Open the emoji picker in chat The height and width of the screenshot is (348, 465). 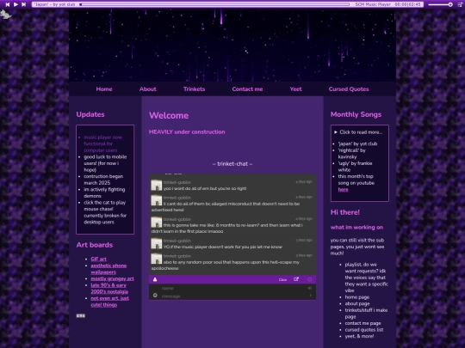click(x=155, y=296)
